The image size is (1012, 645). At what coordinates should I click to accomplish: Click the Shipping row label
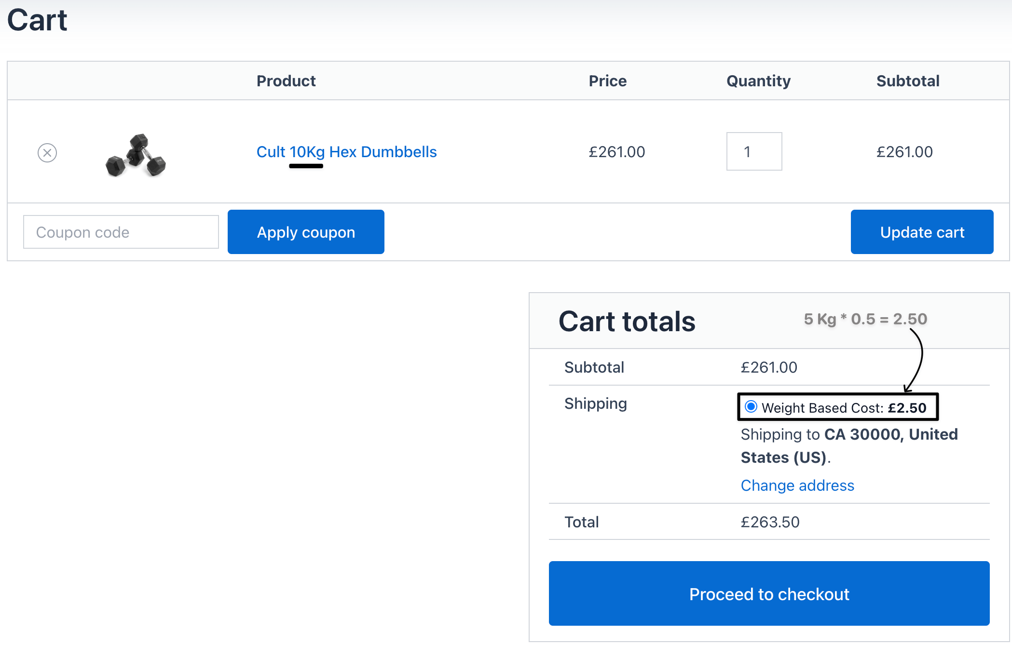pyautogui.click(x=596, y=404)
